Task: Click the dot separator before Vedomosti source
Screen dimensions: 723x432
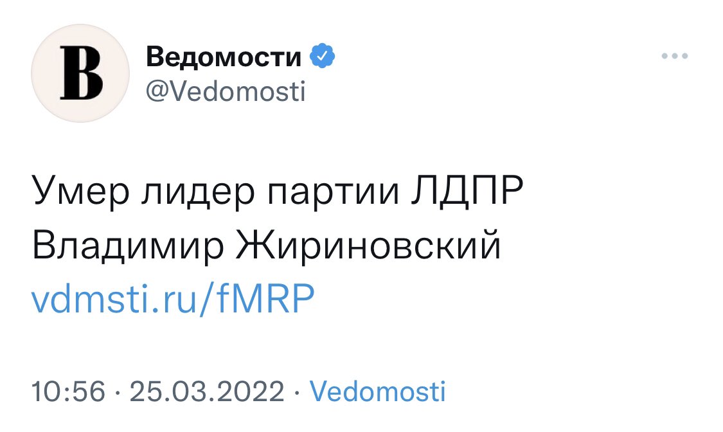Action: (x=297, y=392)
